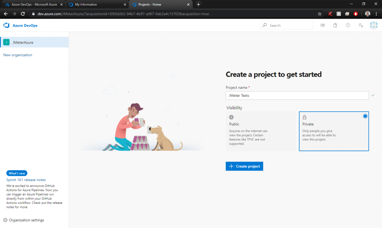
Task: Bookmark this page with the star icon
Action: coord(320,14)
